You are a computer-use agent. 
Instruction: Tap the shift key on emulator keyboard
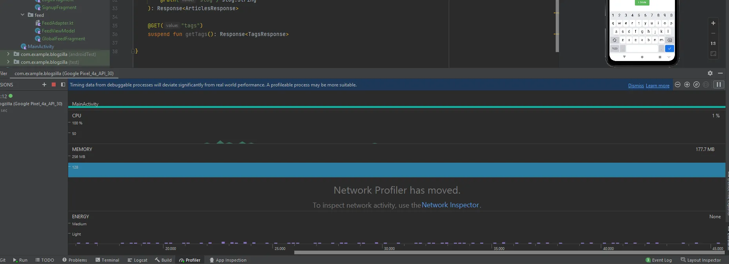(615, 40)
